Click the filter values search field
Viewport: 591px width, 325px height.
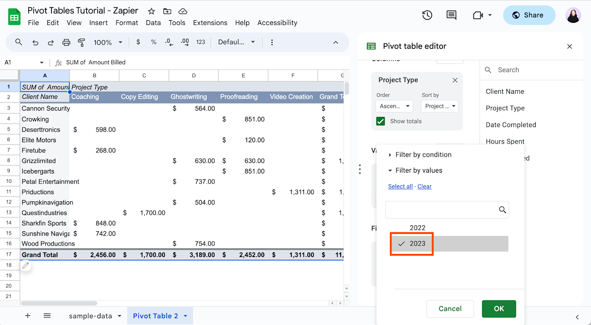[x=447, y=210]
